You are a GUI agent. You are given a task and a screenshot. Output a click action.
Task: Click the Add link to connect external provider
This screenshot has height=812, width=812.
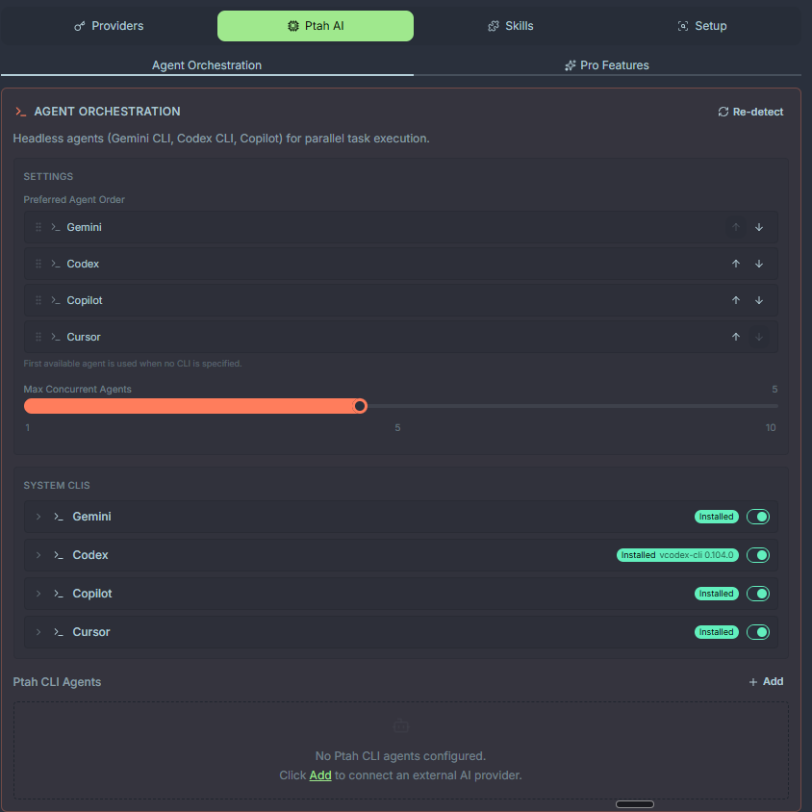pos(320,774)
